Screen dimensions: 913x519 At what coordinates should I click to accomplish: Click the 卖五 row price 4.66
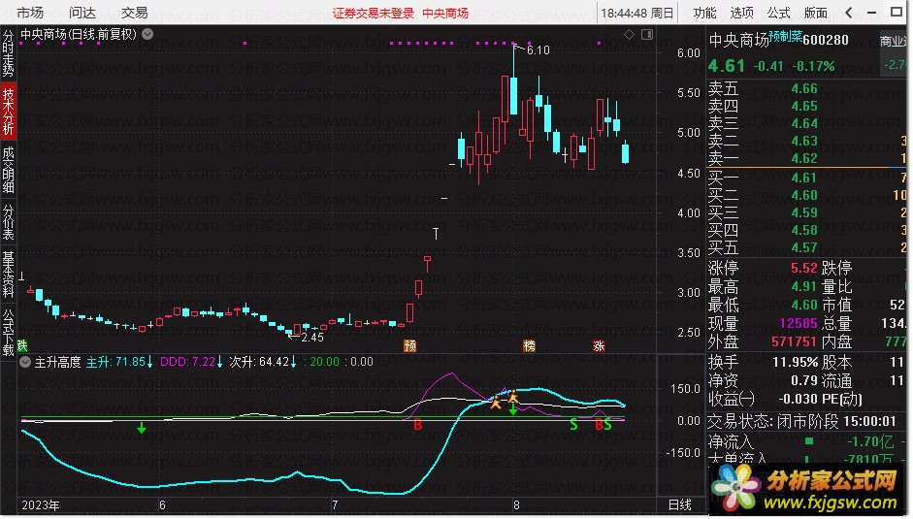click(804, 89)
